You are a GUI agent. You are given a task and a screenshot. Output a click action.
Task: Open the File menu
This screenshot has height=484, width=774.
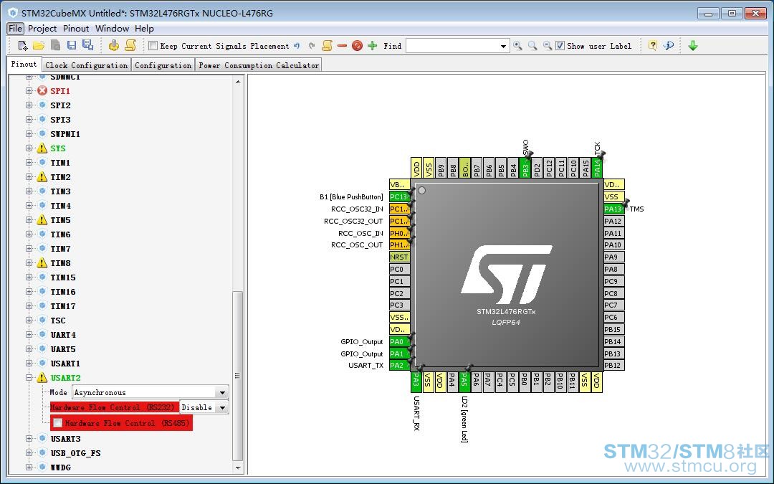point(15,29)
